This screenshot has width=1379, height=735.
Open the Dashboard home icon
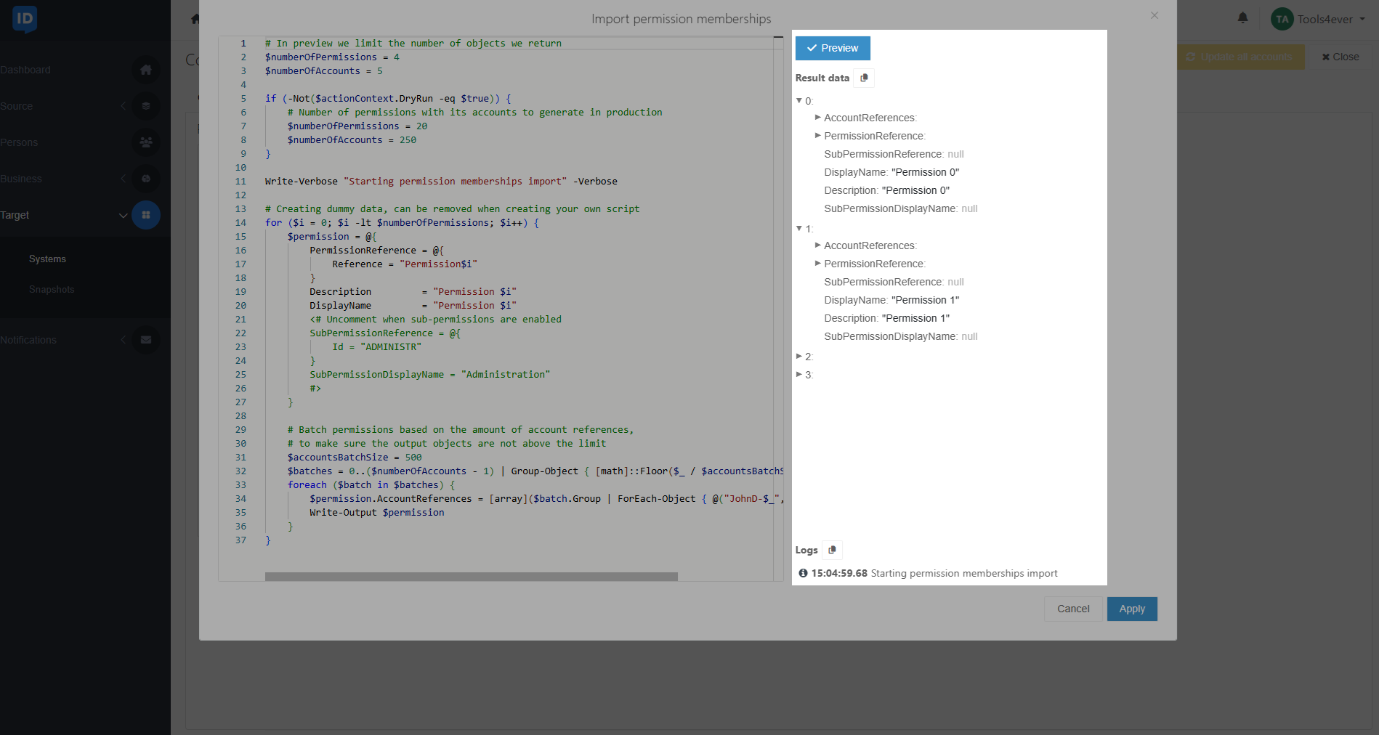(146, 70)
